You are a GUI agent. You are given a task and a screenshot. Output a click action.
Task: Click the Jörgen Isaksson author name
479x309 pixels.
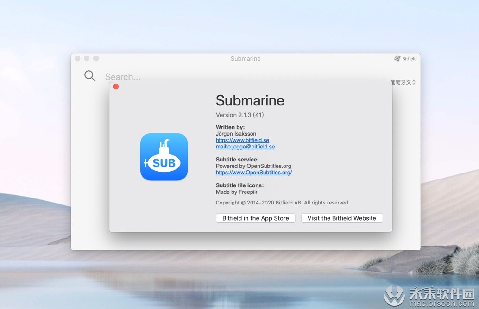[236, 134]
